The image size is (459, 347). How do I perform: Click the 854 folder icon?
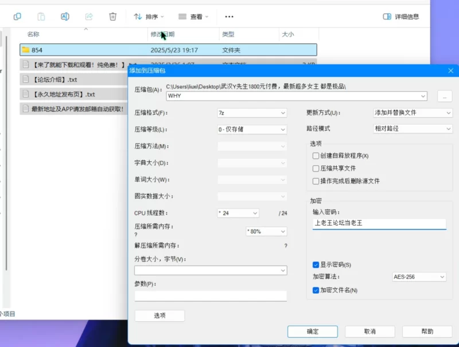(26, 50)
